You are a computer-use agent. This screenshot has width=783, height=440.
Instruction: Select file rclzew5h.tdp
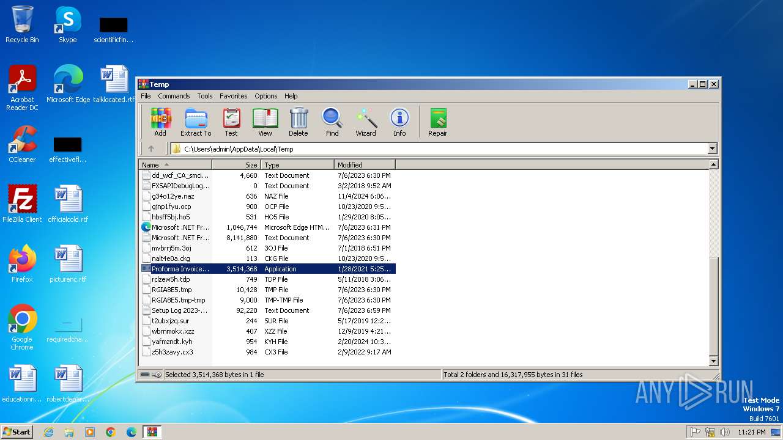click(x=268, y=279)
